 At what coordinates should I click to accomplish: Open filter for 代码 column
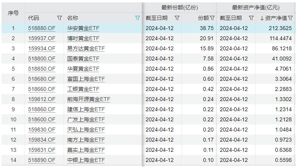pos(59,18)
